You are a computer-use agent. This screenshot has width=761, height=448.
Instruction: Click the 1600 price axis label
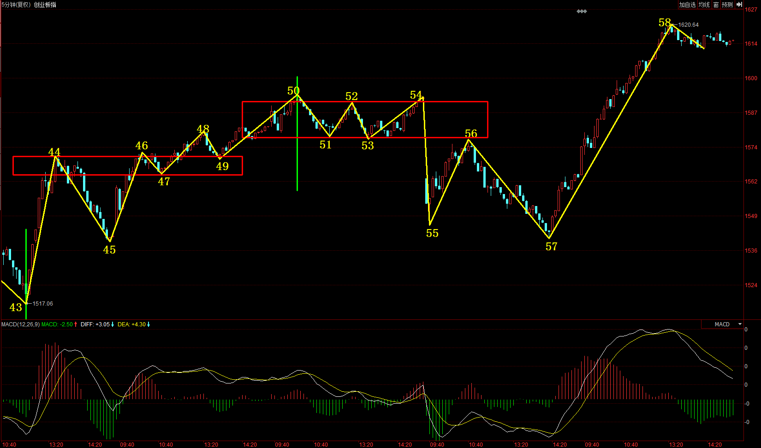coord(751,78)
